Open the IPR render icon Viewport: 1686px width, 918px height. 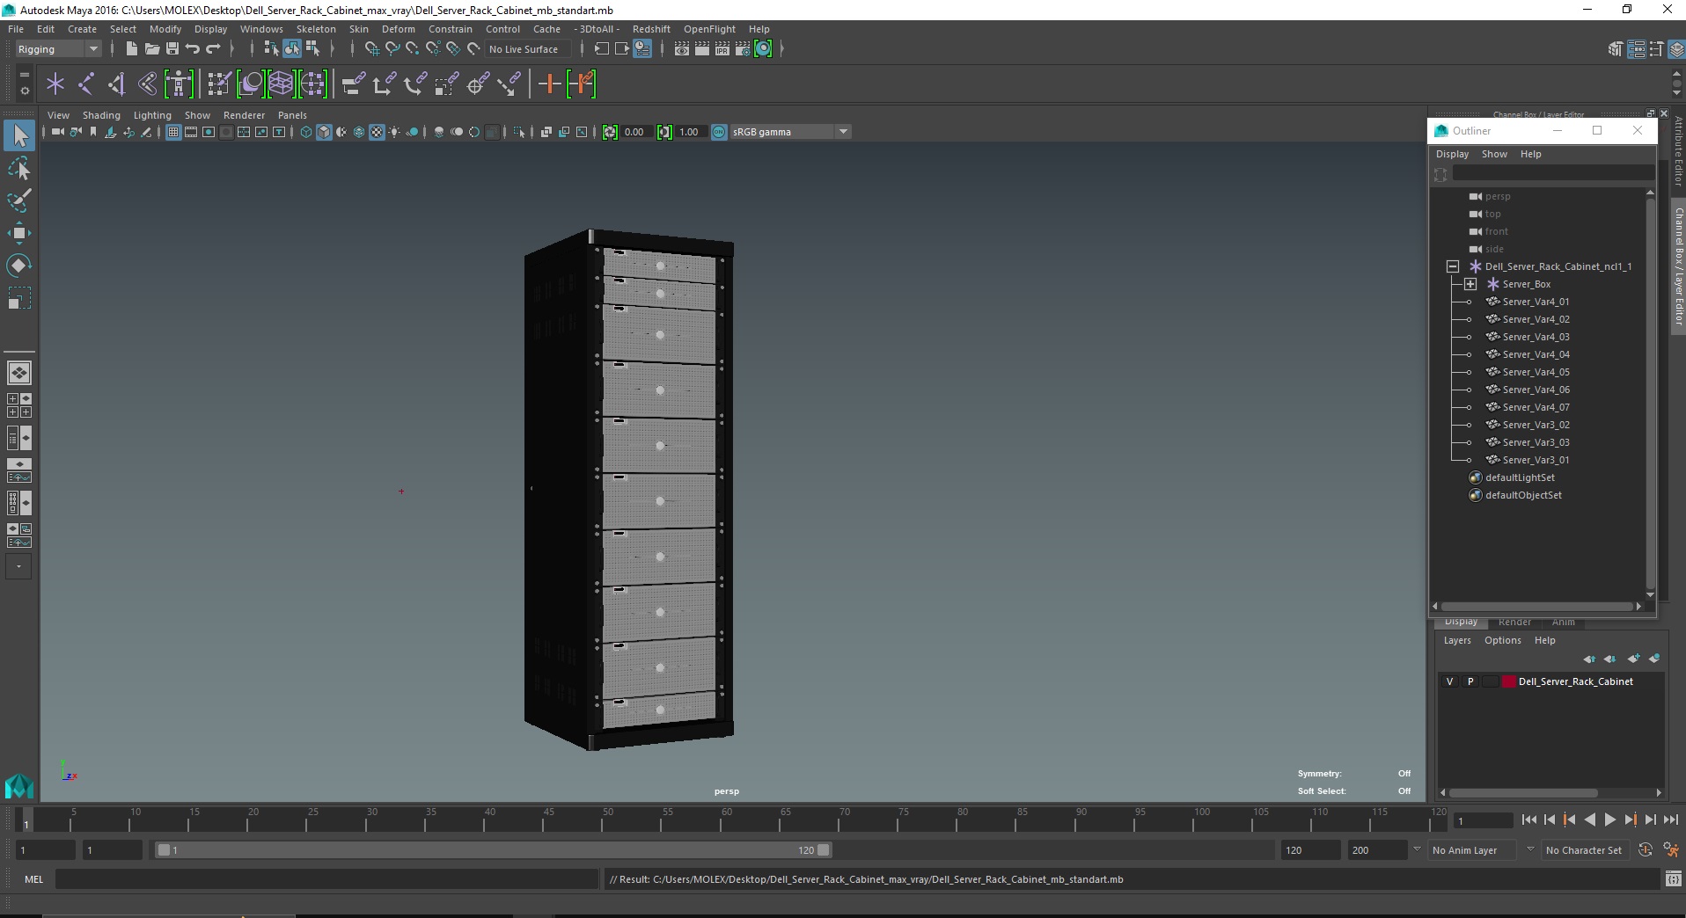point(722,49)
